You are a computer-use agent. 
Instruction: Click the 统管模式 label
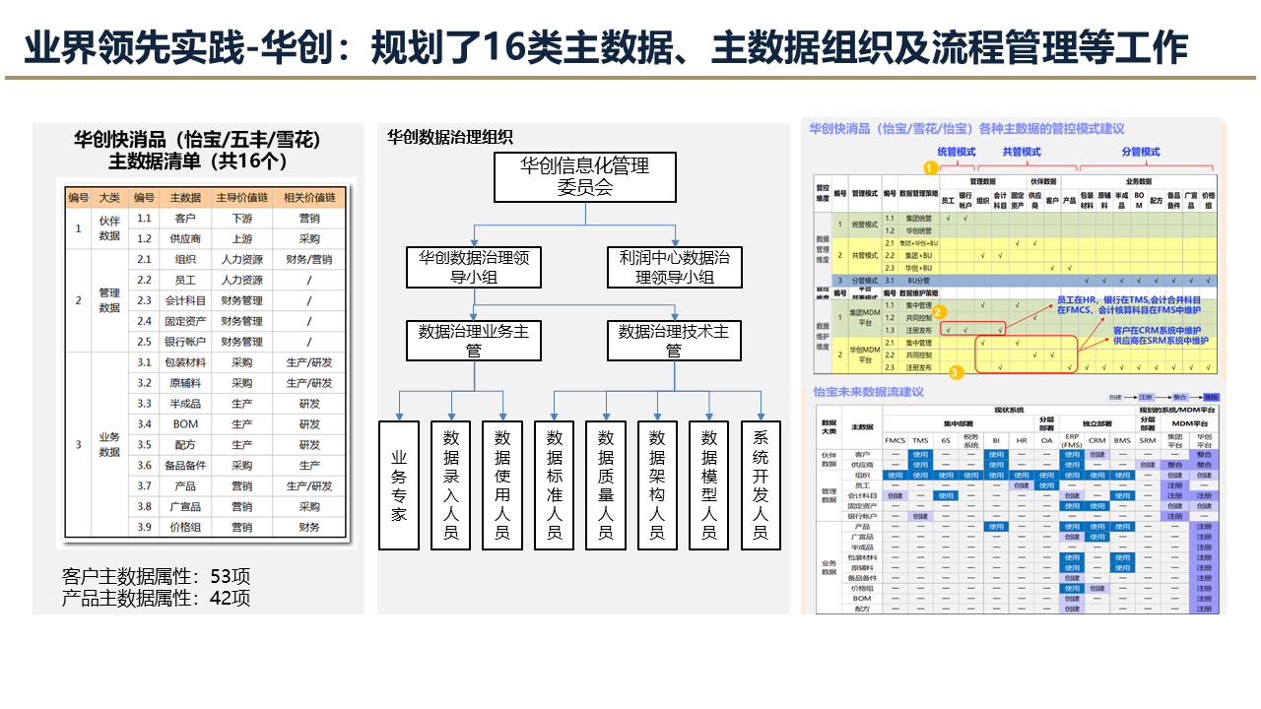click(x=956, y=153)
